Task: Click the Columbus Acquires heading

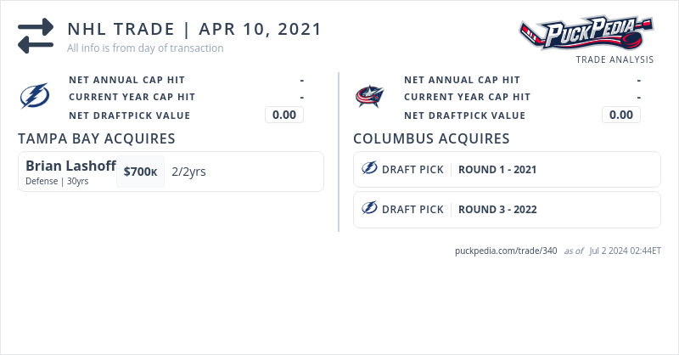Action: (431, 138)
